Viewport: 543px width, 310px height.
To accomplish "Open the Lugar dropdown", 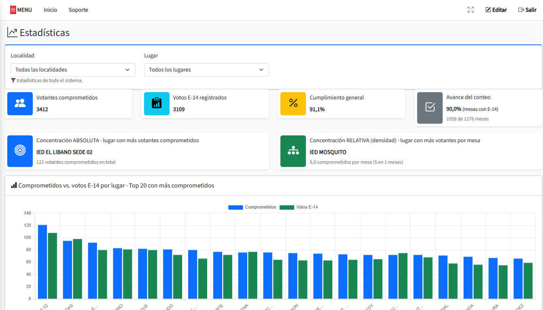I will [x=206, y=70].
